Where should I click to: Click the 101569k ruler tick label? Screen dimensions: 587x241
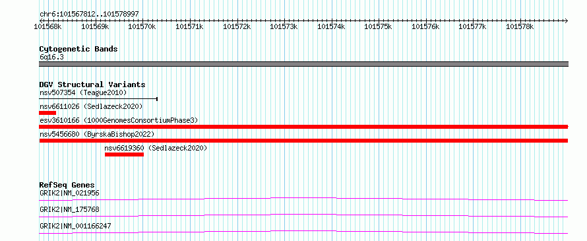point(95,26)
